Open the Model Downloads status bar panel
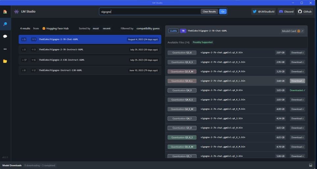The height and width of the screenshot is (169, 317). [x=12, y=165]
